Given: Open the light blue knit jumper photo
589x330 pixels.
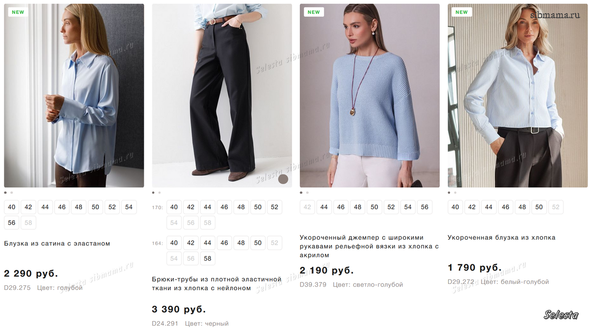Looking at the screenshot, I should point(370,96).
